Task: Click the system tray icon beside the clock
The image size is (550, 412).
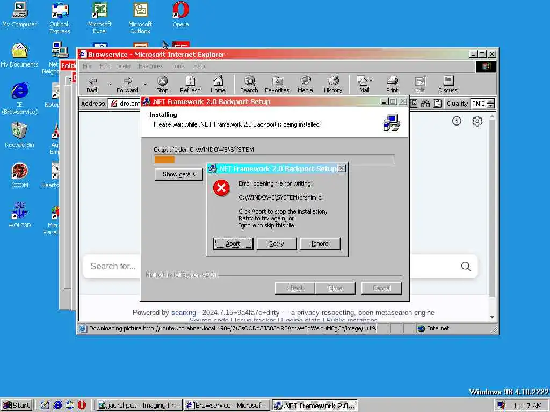Action: click(x=502, y=406)
